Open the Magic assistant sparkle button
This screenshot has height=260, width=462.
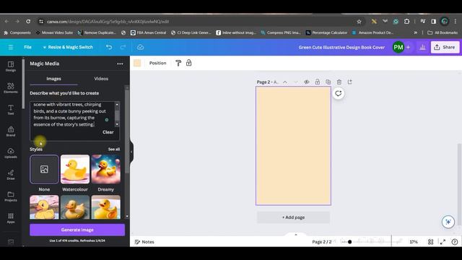coord(448,222)
